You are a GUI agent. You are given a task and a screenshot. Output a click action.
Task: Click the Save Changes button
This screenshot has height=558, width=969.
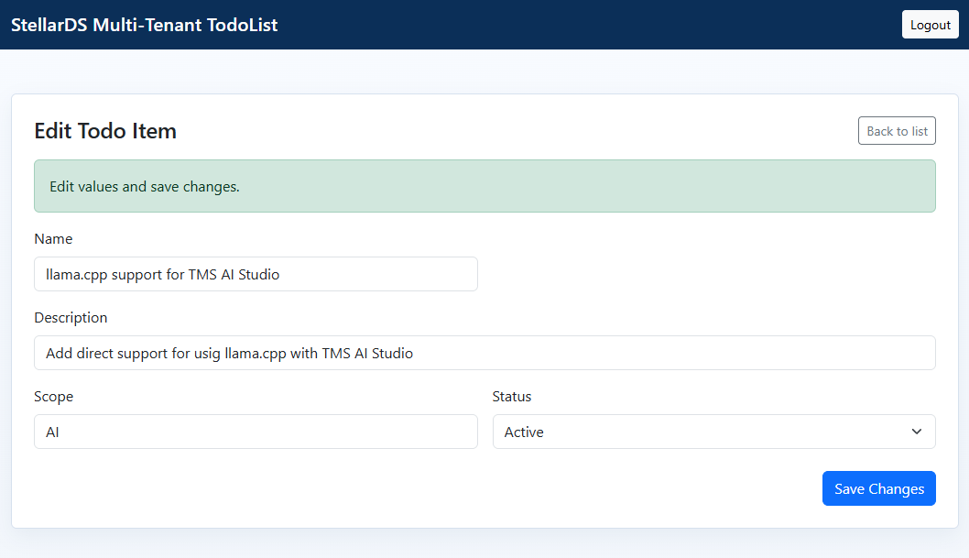pos(878,488)
